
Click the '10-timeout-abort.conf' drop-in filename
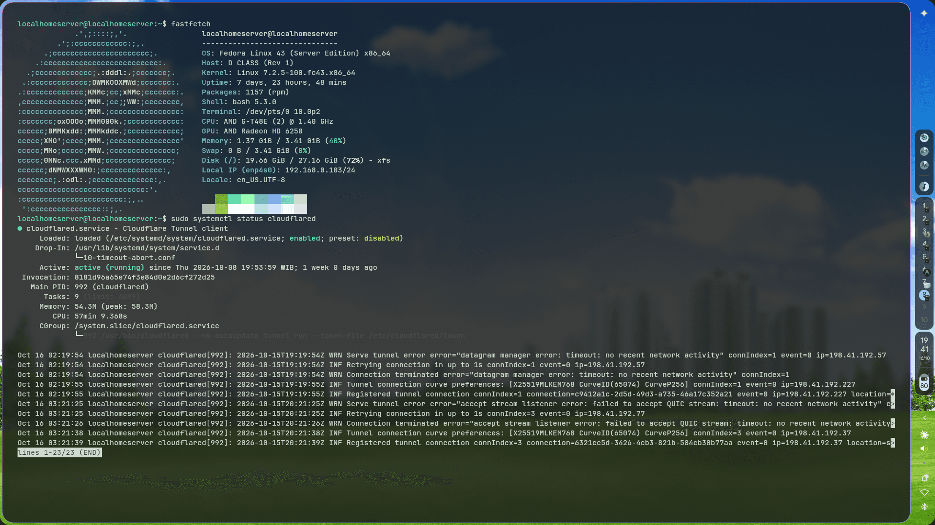[x=129, y=258]
